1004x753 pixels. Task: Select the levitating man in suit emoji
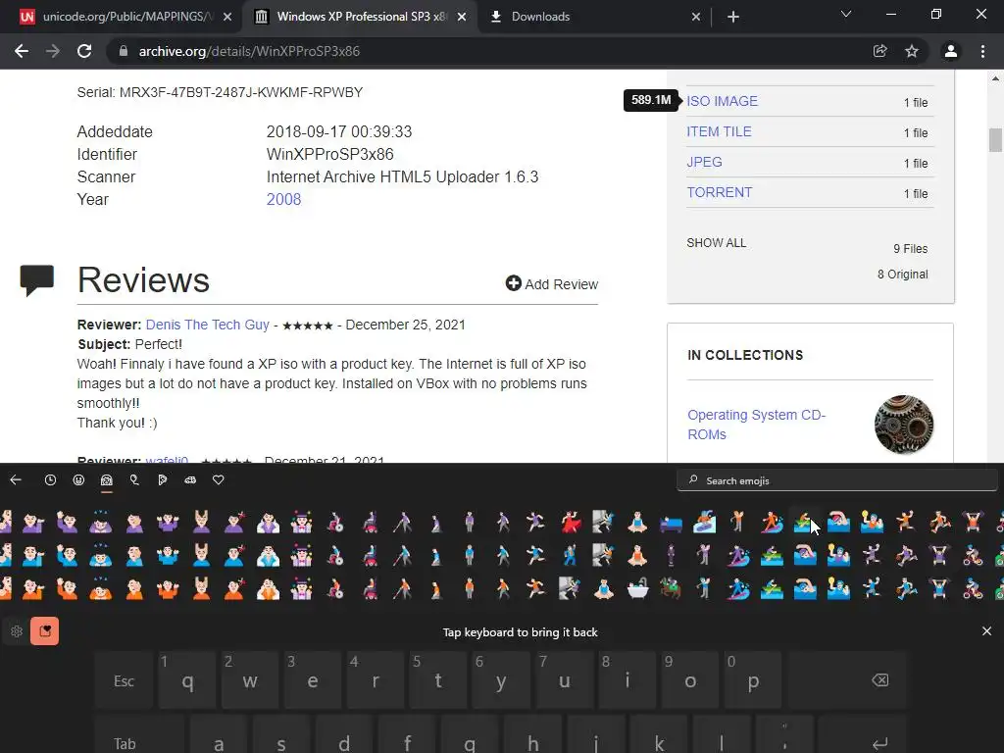click(x=671, y=556)
